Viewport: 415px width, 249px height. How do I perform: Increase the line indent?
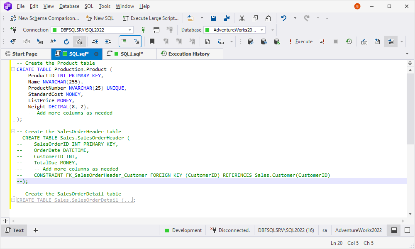pyautogui.click(x=108, y=41)
